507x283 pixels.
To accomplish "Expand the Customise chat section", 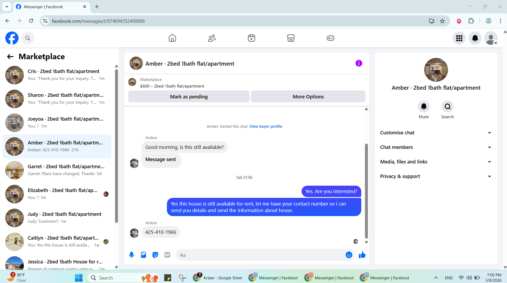I will click(x=436, y=133).
